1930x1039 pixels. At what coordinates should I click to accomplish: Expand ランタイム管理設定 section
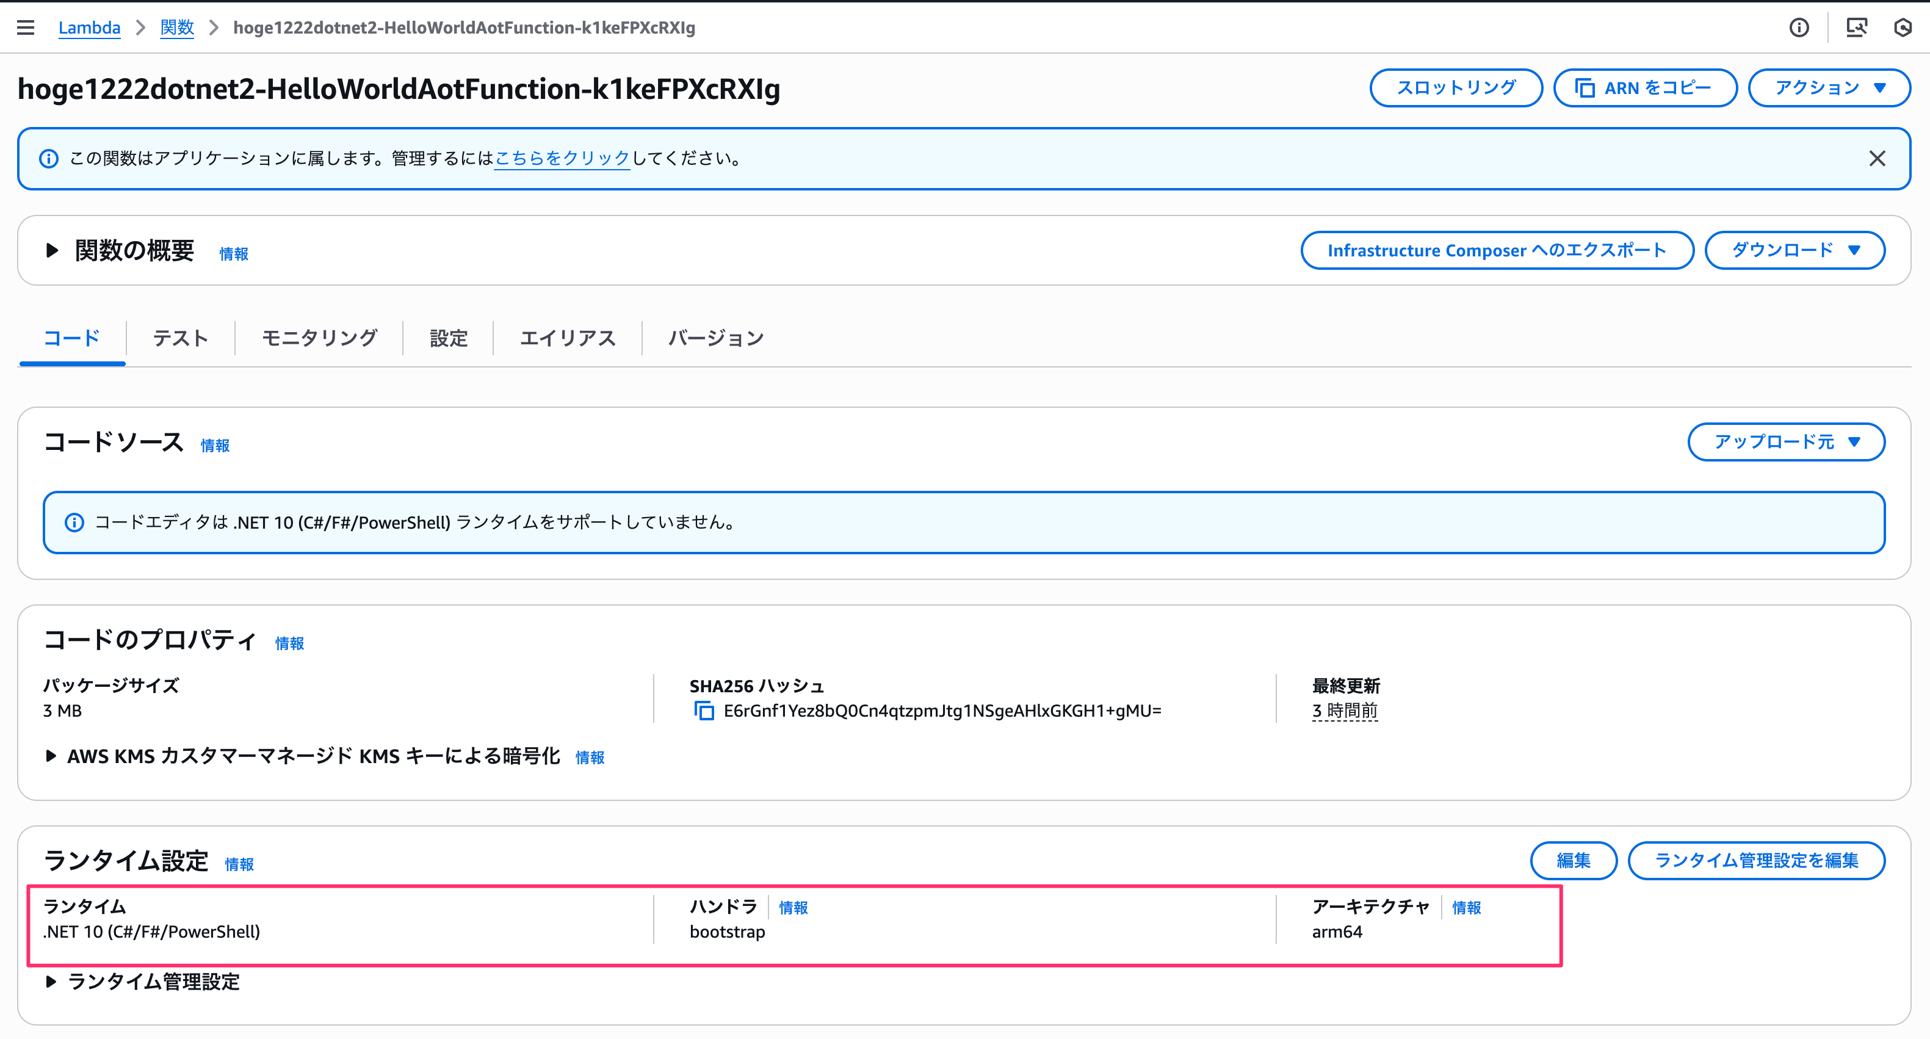coord(51,982)
